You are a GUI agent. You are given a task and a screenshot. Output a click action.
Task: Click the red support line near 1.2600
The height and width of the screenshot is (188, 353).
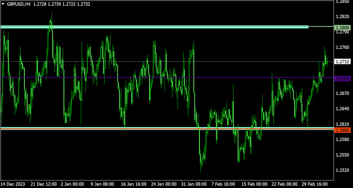pos(167,128)
